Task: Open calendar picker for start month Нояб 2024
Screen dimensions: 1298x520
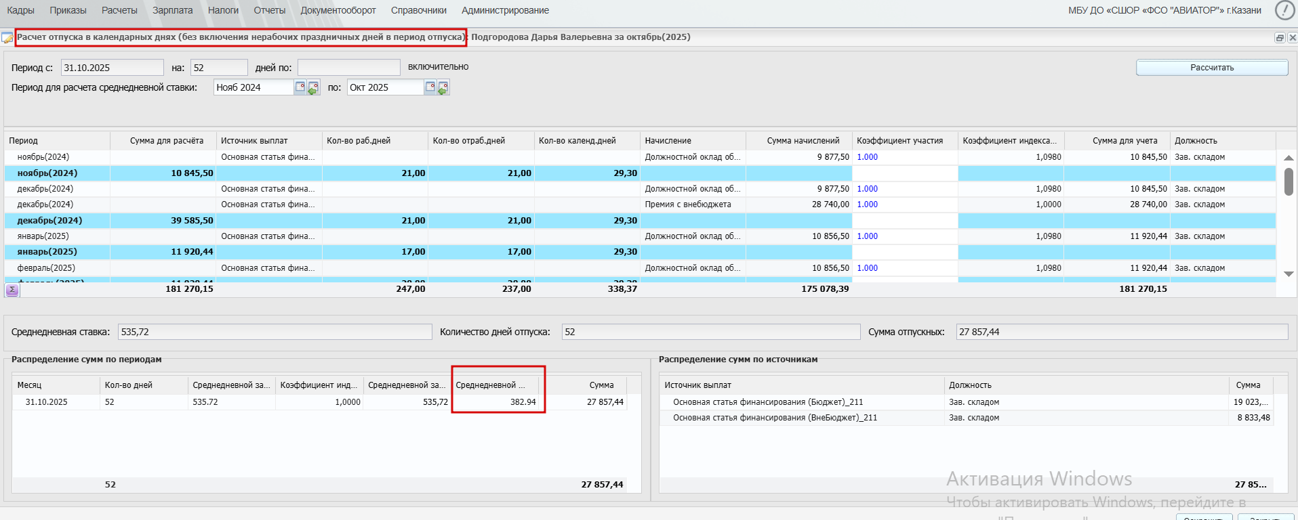Action: (x=300, y=87)
